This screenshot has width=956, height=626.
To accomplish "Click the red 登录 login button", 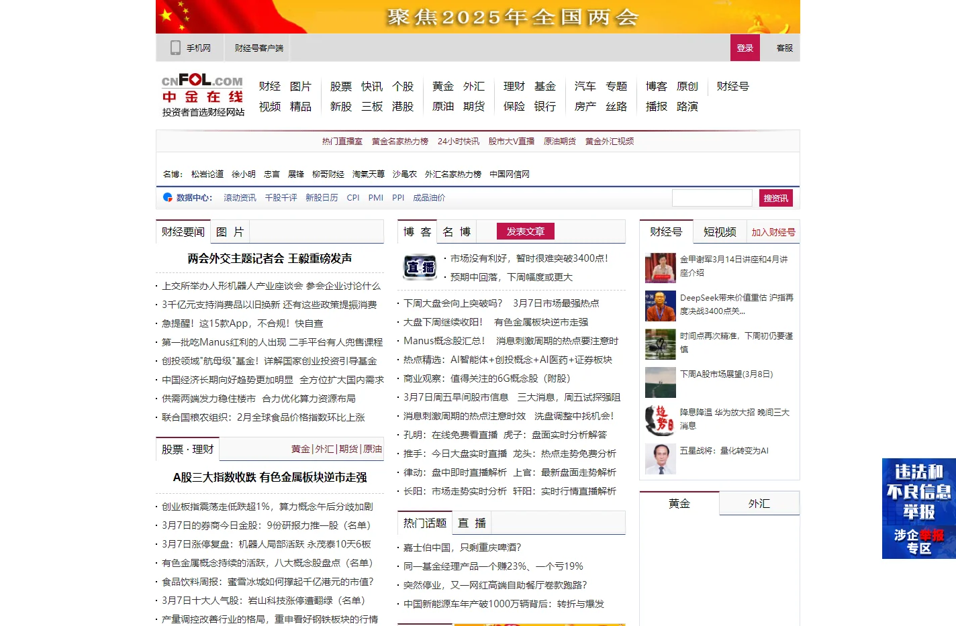I will tap(745, 48).
